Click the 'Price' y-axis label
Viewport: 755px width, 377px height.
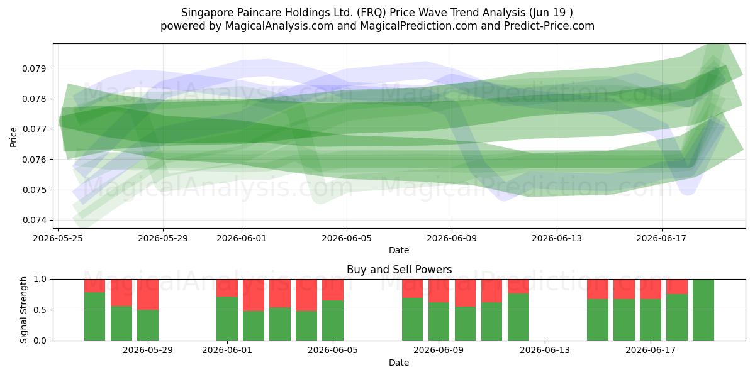14,136
